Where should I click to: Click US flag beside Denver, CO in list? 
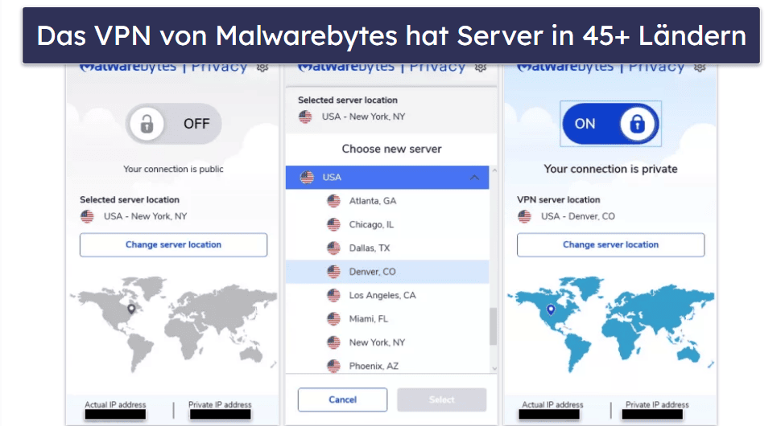(333, 272)
